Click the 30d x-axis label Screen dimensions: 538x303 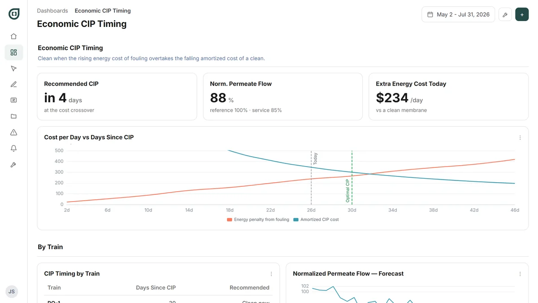(x=352, y=210)
